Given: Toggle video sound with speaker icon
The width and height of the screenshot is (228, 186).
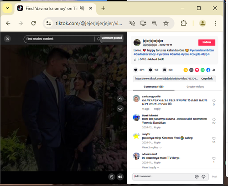Looking at the screenshot, I should click(120, 177).
